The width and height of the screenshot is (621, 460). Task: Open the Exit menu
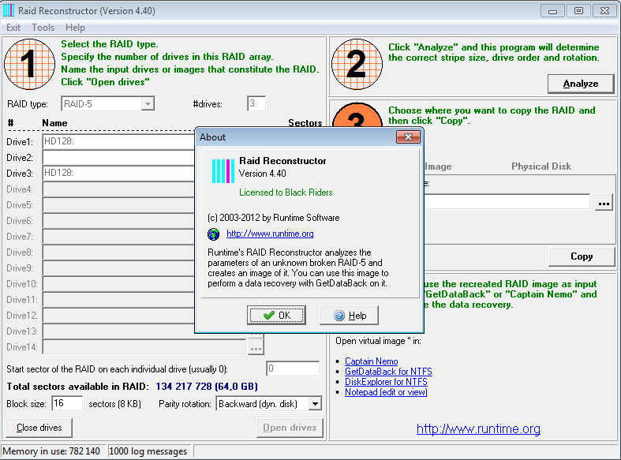(x=13, y=28)
